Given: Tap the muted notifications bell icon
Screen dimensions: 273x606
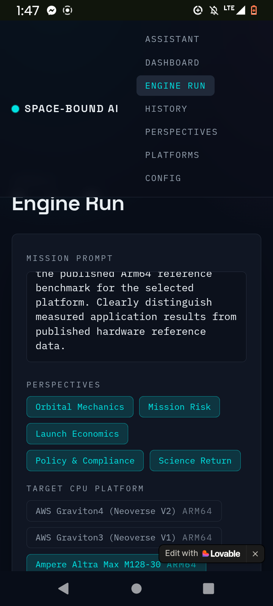Looking at the screenshot, I should point(214,10).
